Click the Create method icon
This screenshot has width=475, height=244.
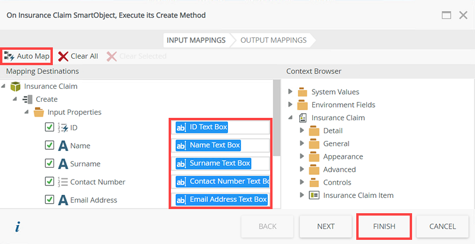(x=27, y=99)
